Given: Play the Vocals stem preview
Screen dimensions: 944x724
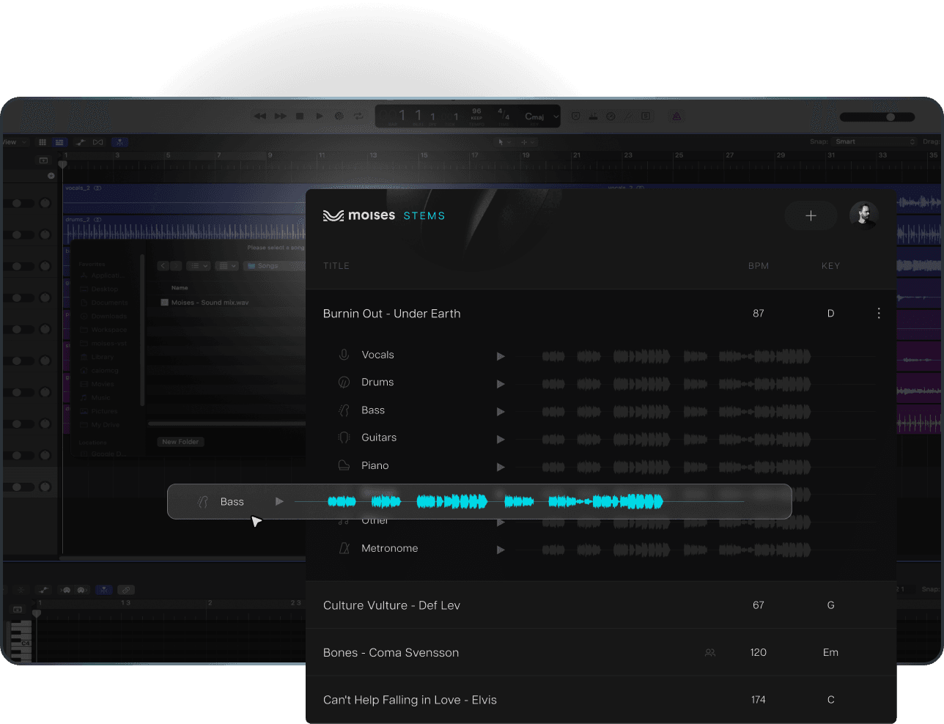Looking at the screenshot, I should (x=501, y=356).
